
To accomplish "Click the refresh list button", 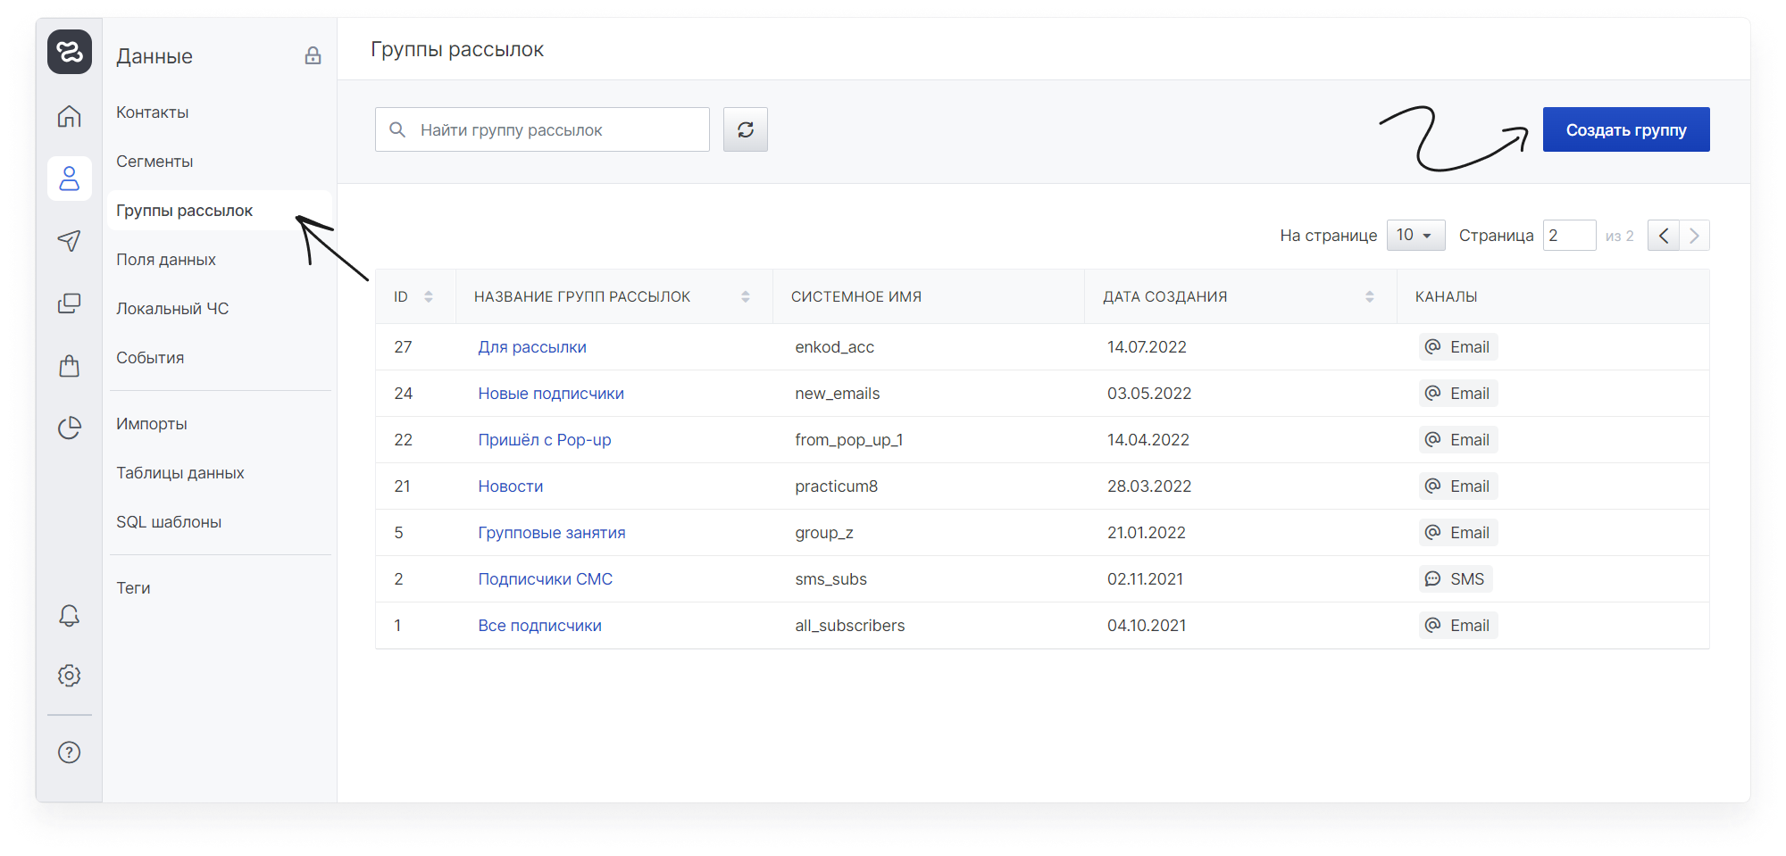I will coord(746,129).
